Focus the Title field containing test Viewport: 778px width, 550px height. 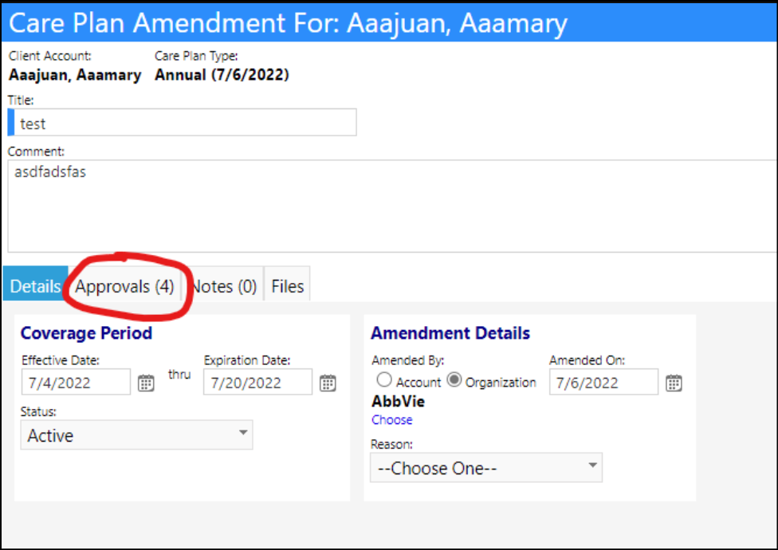(x=182, y=123)
